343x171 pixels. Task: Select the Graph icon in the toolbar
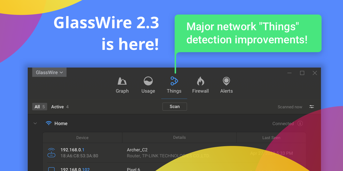click(x=122, y=81)
